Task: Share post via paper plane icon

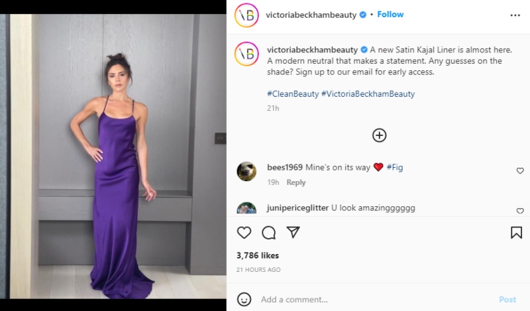Action: click(293, 233)
